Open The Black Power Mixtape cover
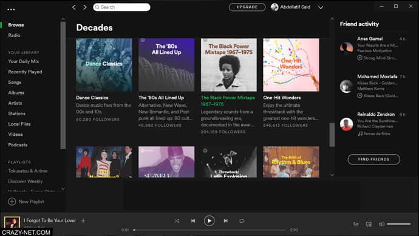Viewport: 419px width, 236px height. 229,65
